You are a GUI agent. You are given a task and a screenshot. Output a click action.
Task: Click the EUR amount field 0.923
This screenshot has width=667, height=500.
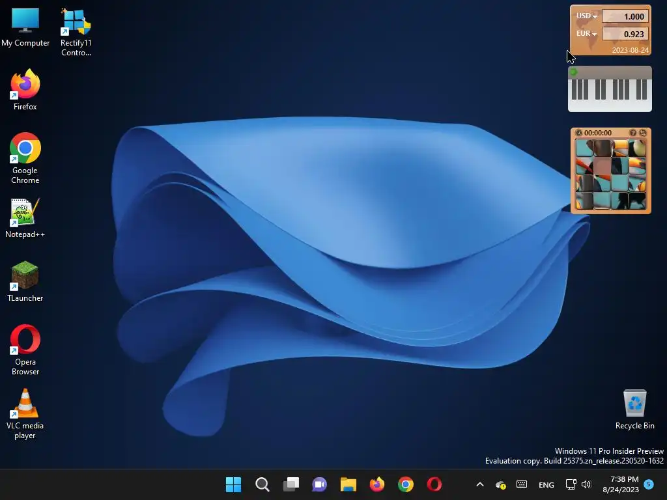coord(625,34)
